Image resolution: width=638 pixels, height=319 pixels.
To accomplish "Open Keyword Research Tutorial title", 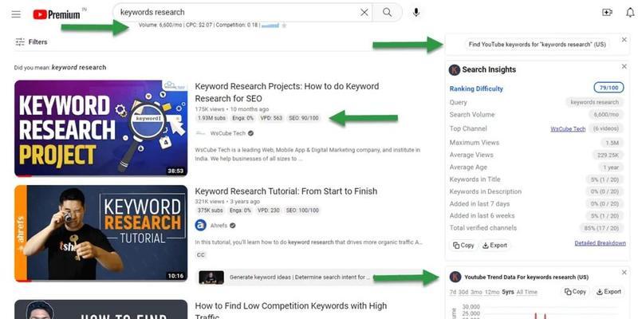I will click(x=286, y=191).
